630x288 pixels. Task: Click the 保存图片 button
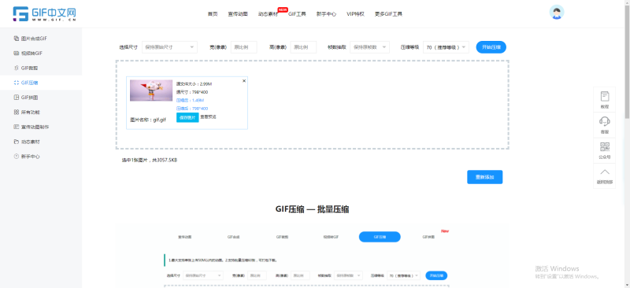pos(187,117)
